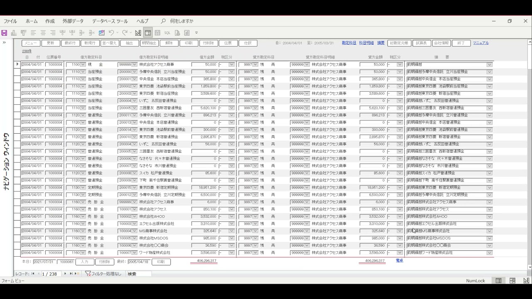Viewport: 532px width, 299px height.
Task: Jump to last record in navigator
Action: tap(71, 274)
